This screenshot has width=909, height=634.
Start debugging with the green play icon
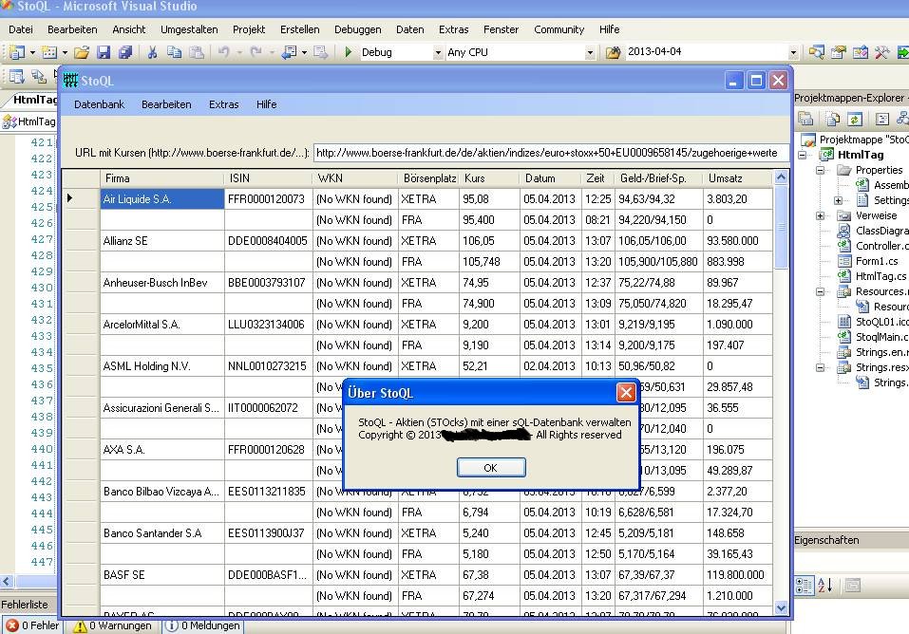[349, 52]
